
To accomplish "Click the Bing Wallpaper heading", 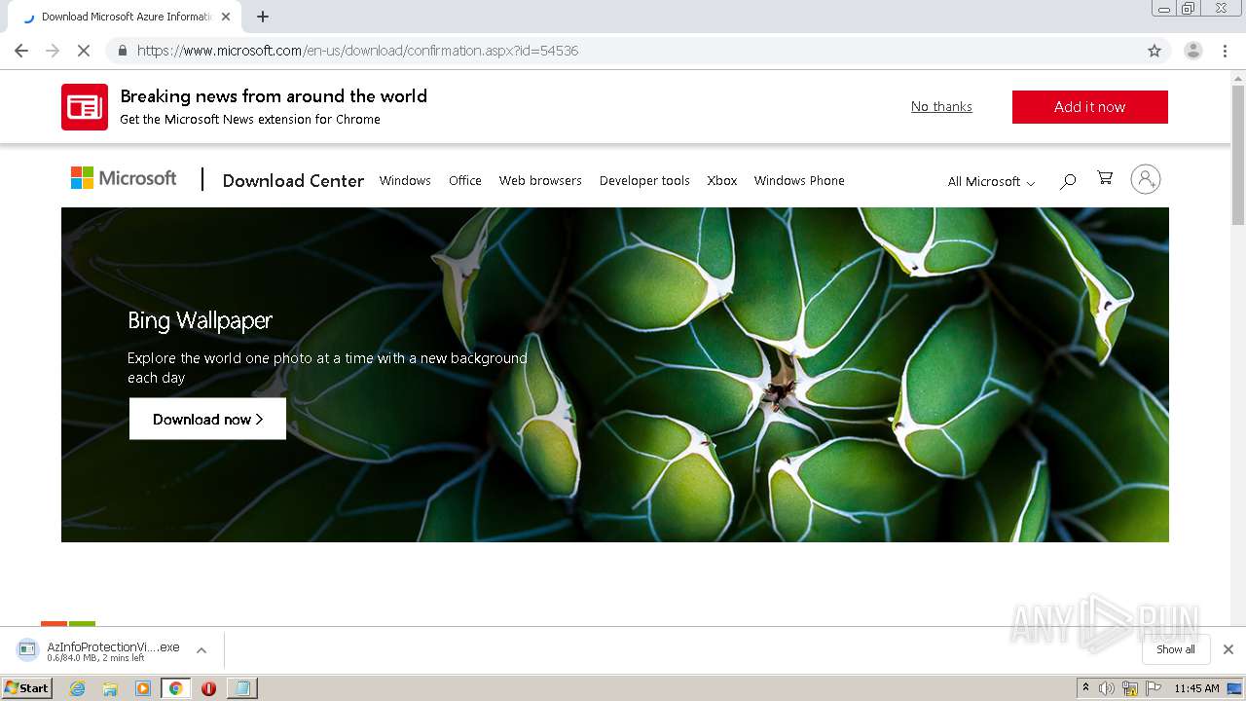I will coord(200,320).
